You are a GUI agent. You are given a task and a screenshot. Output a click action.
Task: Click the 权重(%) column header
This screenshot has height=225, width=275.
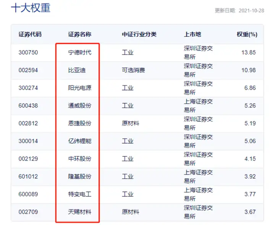click(247, 34)
